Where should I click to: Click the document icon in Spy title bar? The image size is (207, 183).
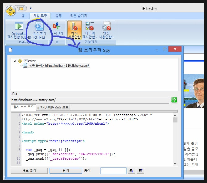pyautogui.click(x=10, y=50)
